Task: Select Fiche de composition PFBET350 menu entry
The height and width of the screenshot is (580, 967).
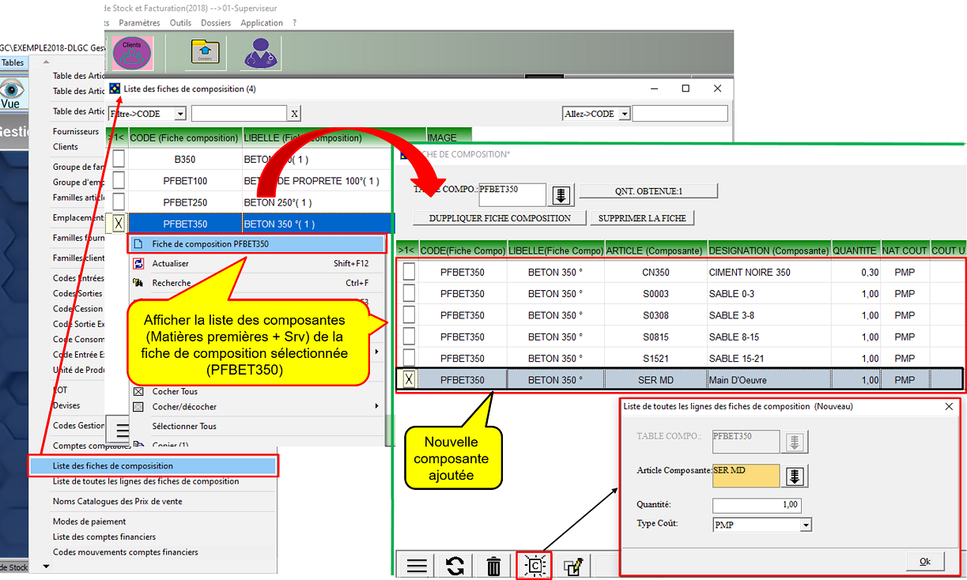Action: [x=257, y=244]
